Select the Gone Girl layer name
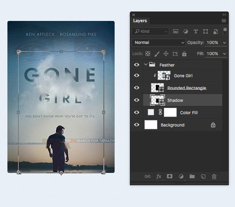The width and height of the screenshot is (235, 207). [183, 76]
